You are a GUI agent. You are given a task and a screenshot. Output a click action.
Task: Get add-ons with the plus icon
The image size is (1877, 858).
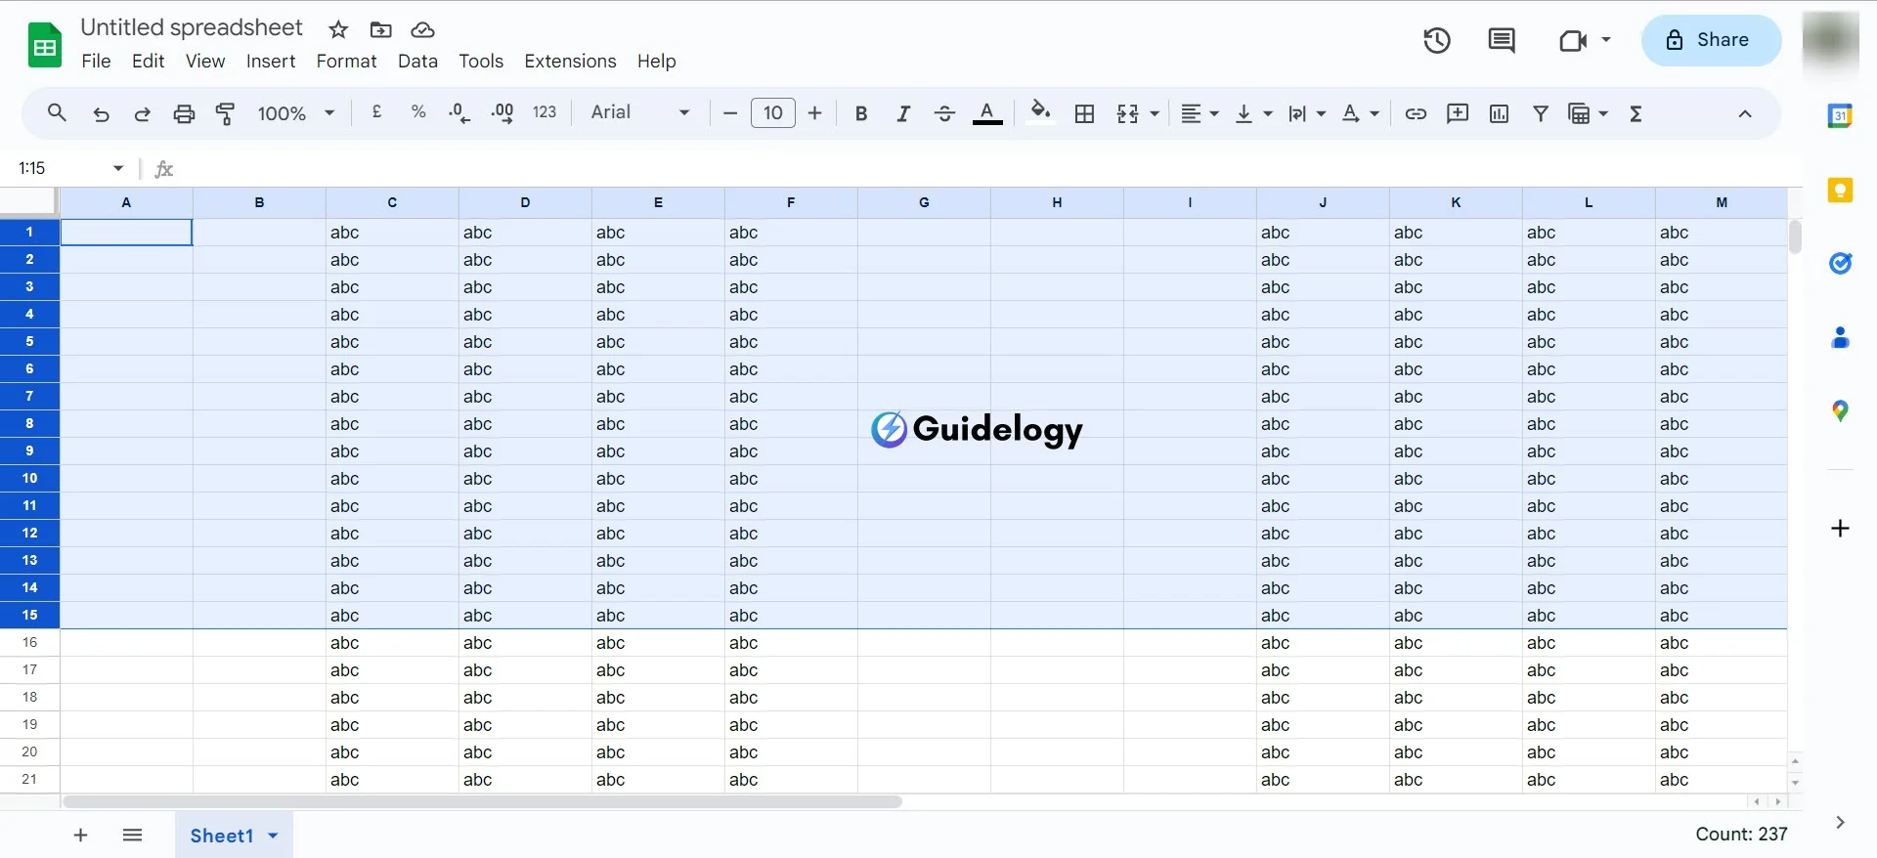coord(1840,528)
